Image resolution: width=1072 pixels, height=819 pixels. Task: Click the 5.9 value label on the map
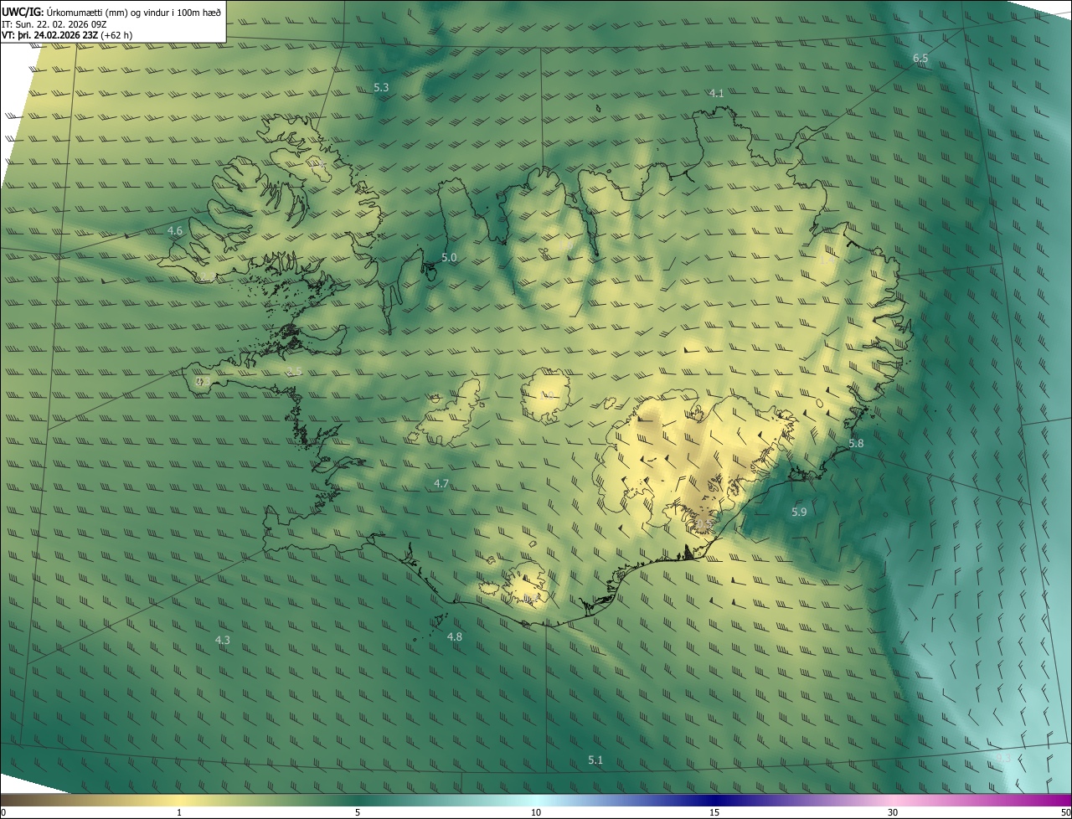click(x=799, y=512)
